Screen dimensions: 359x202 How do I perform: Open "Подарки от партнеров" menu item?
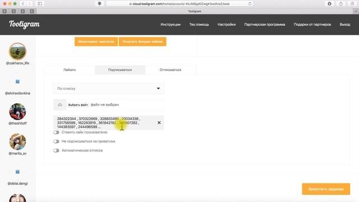(312, 25)
